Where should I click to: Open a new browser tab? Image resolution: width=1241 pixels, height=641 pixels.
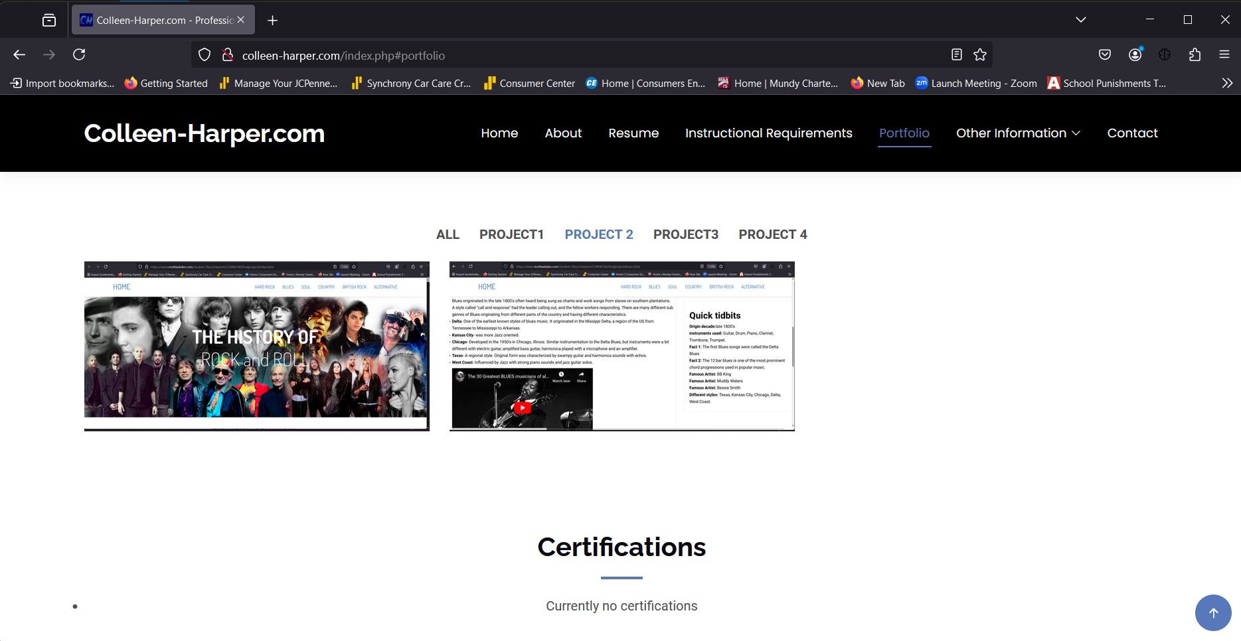point(272,21)
